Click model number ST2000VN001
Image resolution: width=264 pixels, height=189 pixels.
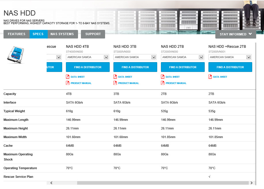pyautogui.click(x=217, y=52)
